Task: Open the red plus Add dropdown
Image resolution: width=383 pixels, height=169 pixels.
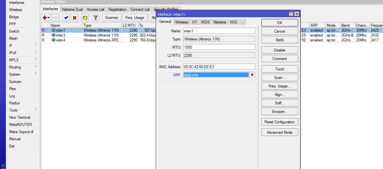Action: [46, 18]
